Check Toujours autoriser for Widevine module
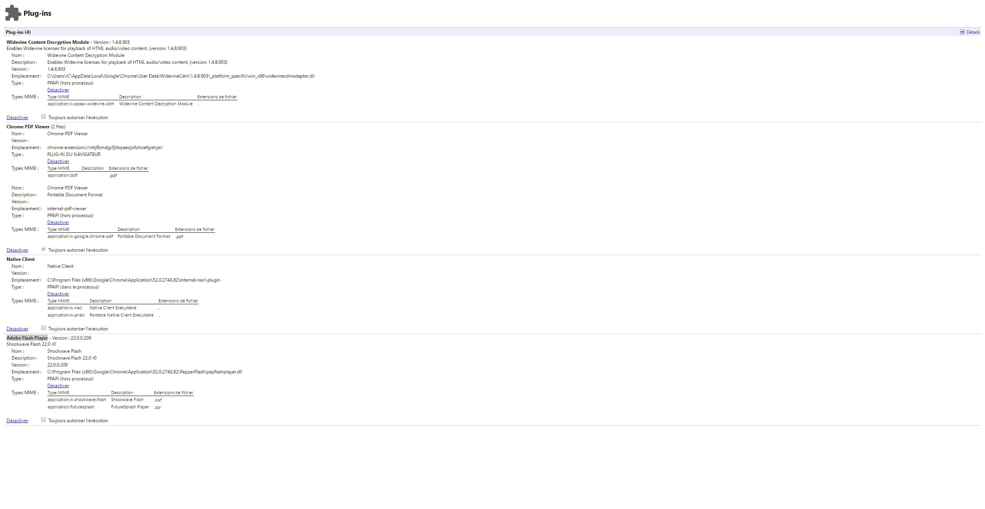This screenshot has width=985, height=509. point(43,117)
